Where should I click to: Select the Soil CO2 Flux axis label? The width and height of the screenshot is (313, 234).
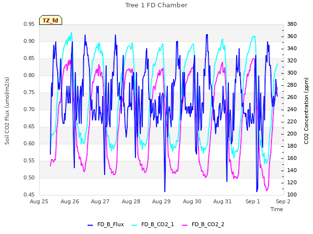[x=7, y=111]
